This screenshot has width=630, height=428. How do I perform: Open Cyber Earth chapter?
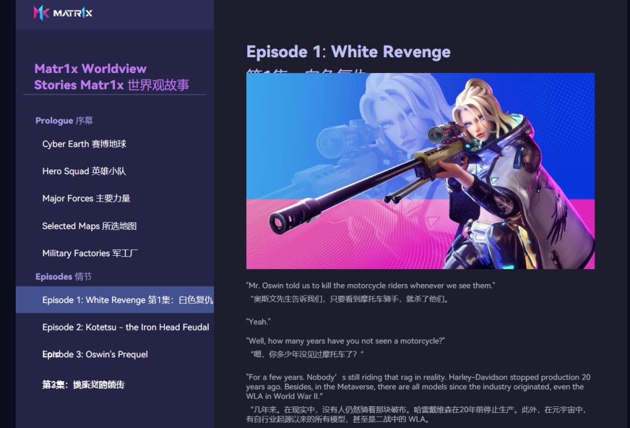click(85, 144)
